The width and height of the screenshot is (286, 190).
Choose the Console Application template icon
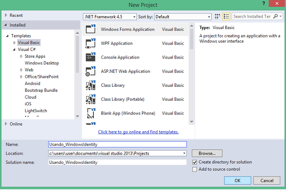point(91,57)
